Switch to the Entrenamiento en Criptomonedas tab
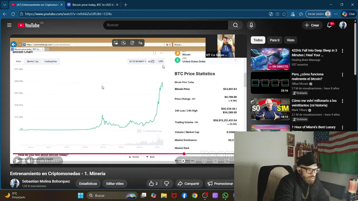 click(37, 5)
